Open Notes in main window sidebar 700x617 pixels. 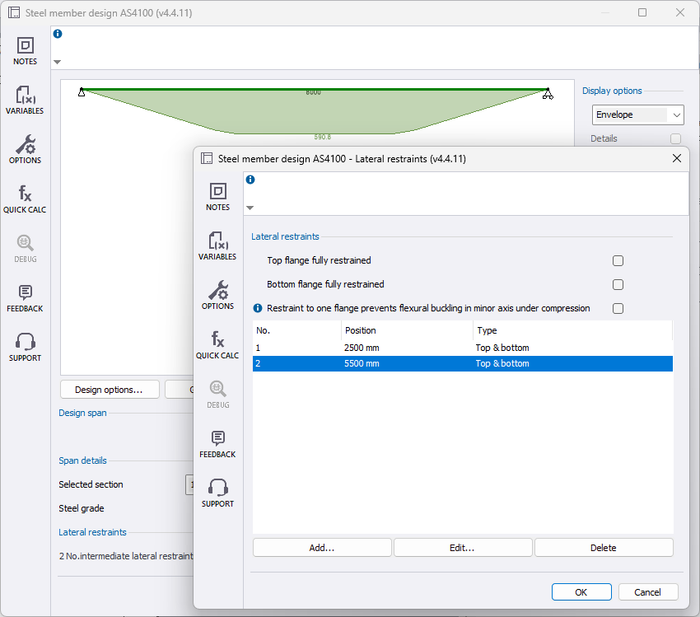25,51
